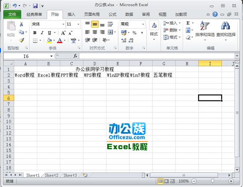Switch to 公式 Formulas tab

pyautogui.click(x=112, y=14)
